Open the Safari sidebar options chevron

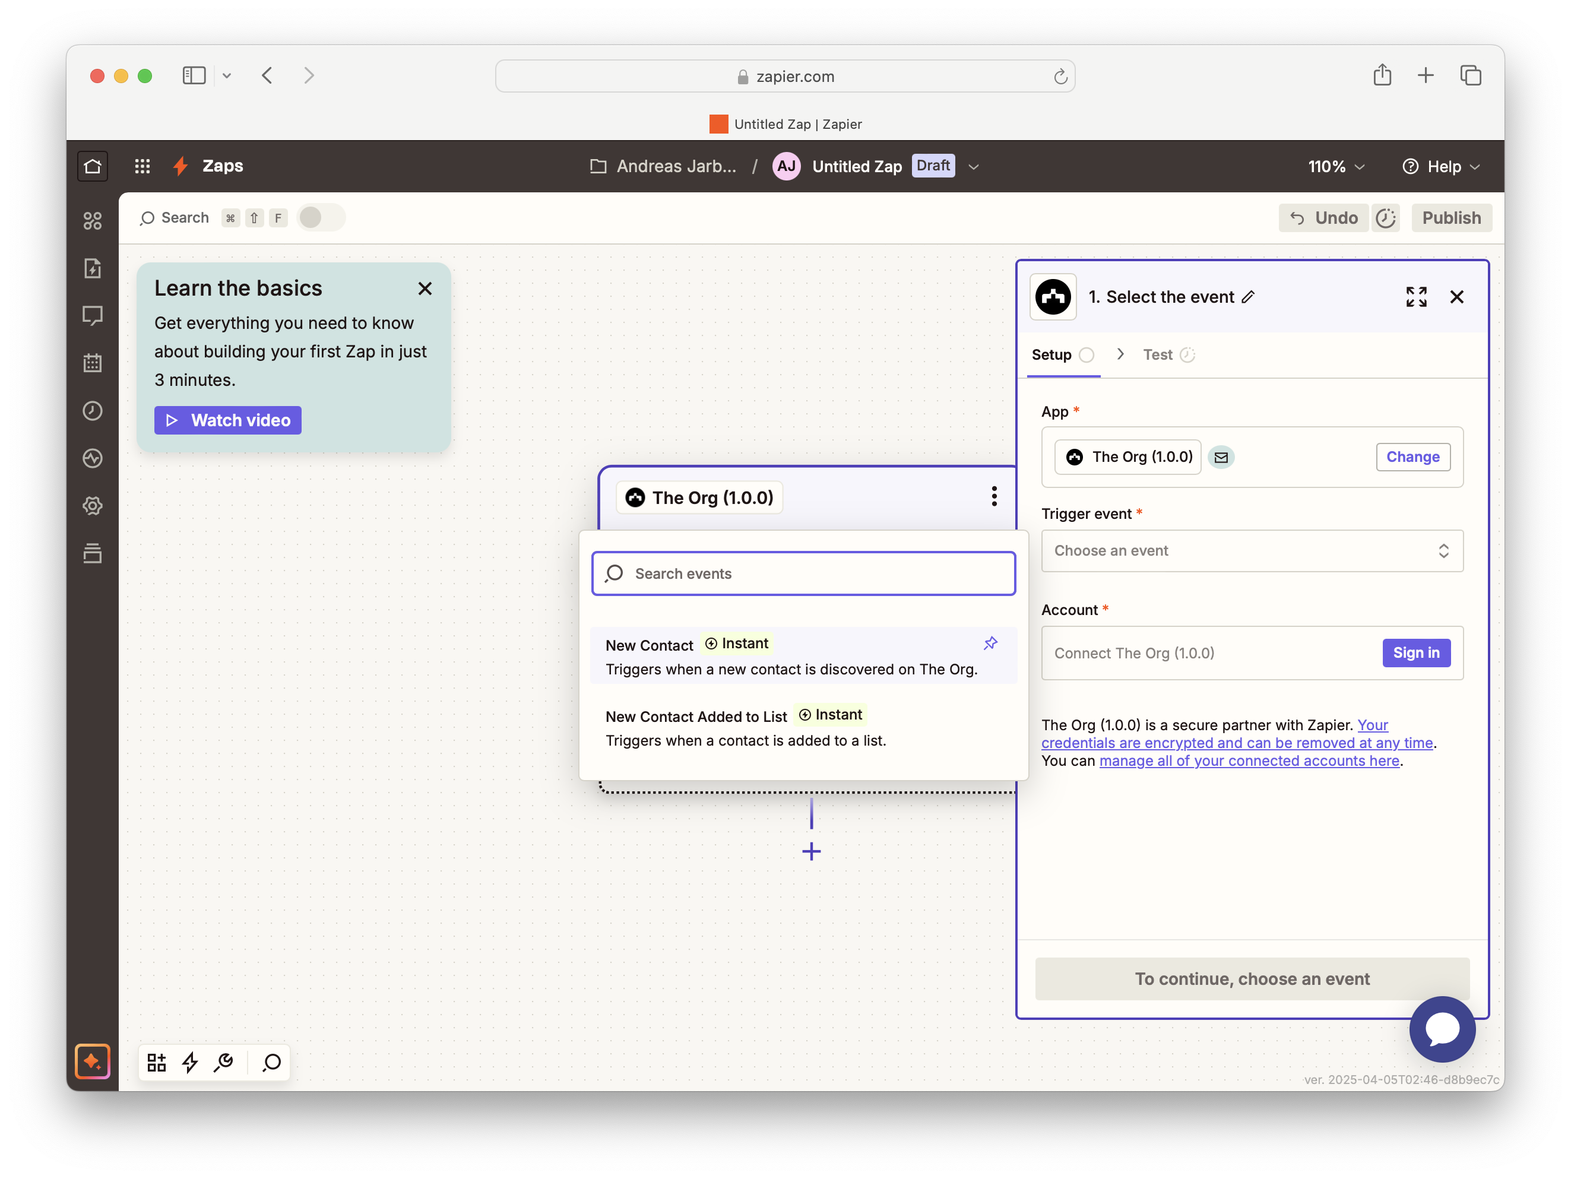(x=227, y=75)
